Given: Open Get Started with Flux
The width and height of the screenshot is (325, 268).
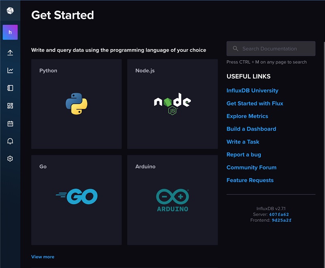Looking at the screenshot, I should (255, 103).
